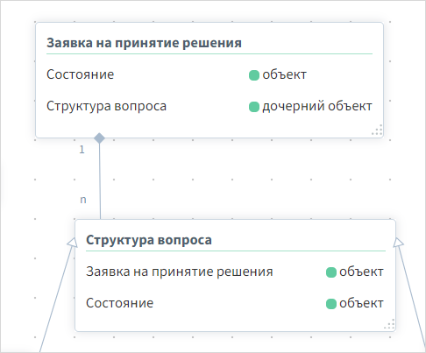The image size is (426, 353).
Task: Select the 'Заявка на принятие решения' card title
Action: coord(144,43)
